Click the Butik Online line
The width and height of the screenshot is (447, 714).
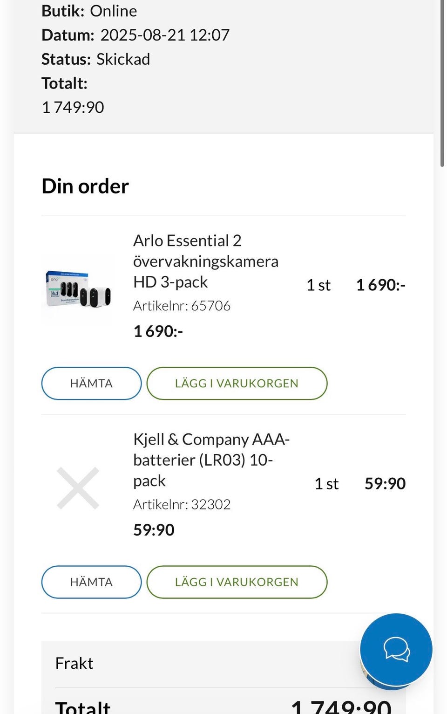tap(89, 11)
